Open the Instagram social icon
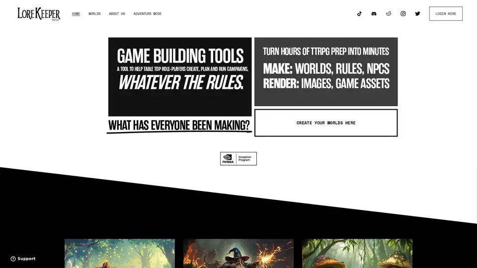This screenshot has height=268, width=477. point(403,14)
